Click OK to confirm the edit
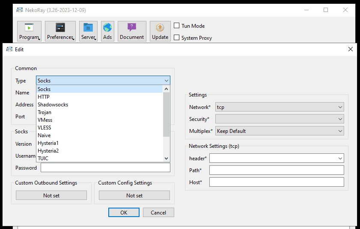360x229 pixels. click(124, 212)
